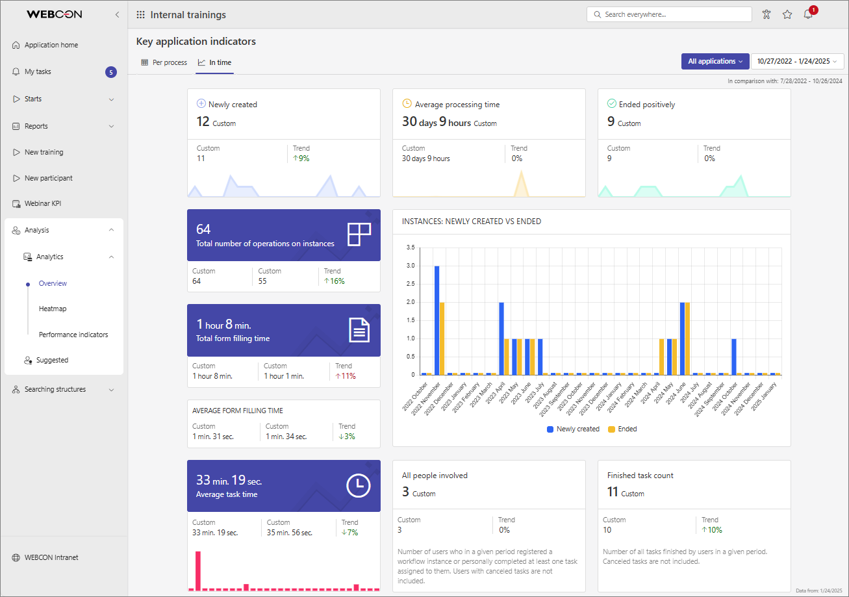The height and width of the screenshot is (597, 849).
Task: Click the 2022 November blue bar
Action: coord(437,320)
